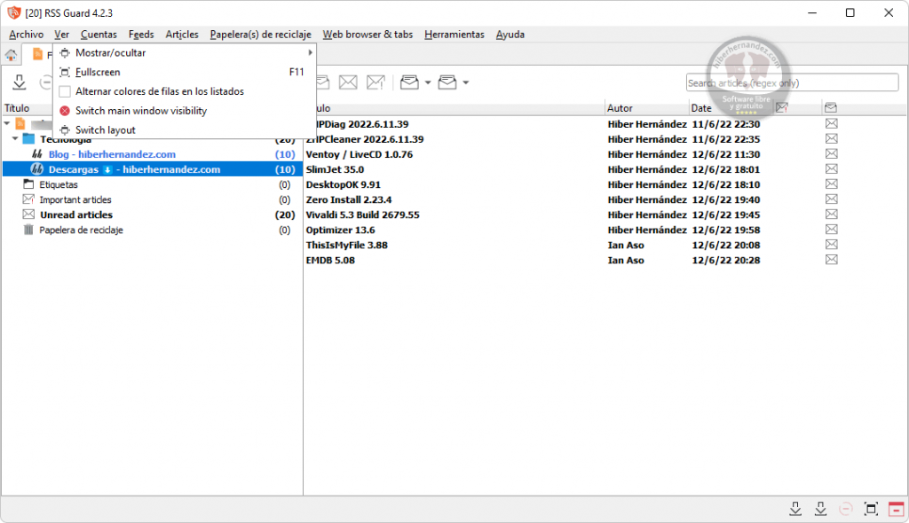Click the RSS Guard logo in the title bar
The width and height of the screenshot is (909, 523).
click(x=14, y=12)
